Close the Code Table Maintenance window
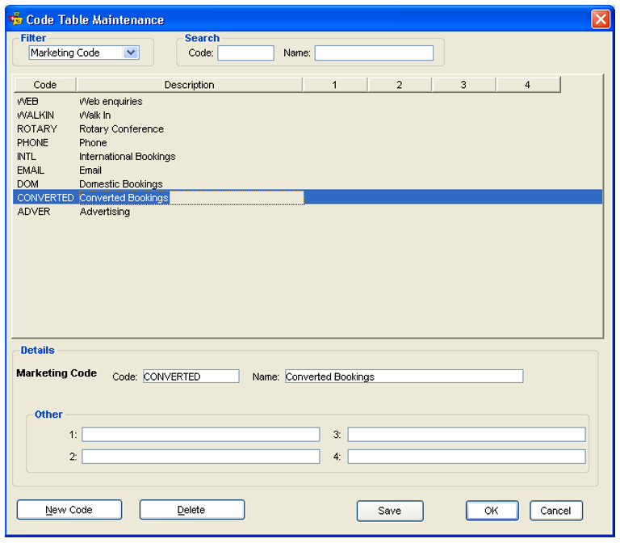The image size is (620, 543). pyautogui.click(x=601, y=19)
